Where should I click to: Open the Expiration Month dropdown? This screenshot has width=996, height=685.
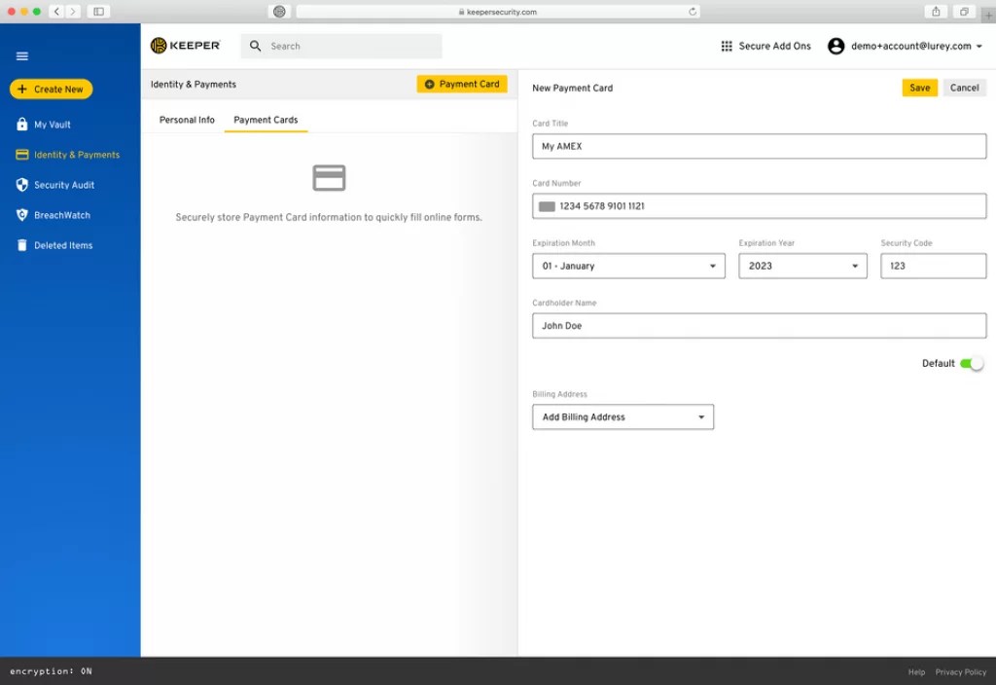[x=629, y=266]
